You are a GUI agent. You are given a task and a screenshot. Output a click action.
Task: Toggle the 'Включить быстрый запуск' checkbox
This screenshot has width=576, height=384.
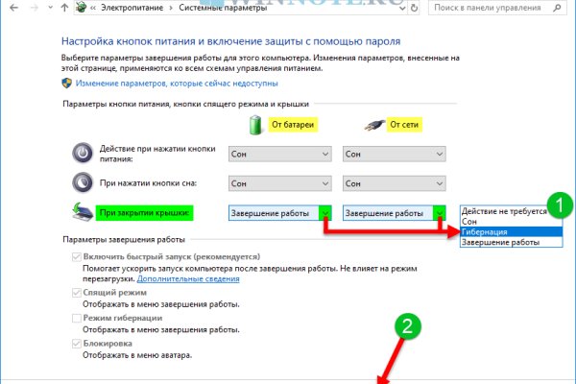point(77,259)
